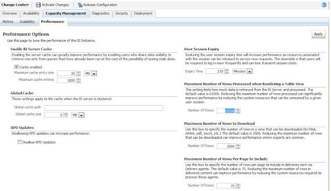Open the Security tab
This screenshot has width=331, height=191.
point(122,13)
